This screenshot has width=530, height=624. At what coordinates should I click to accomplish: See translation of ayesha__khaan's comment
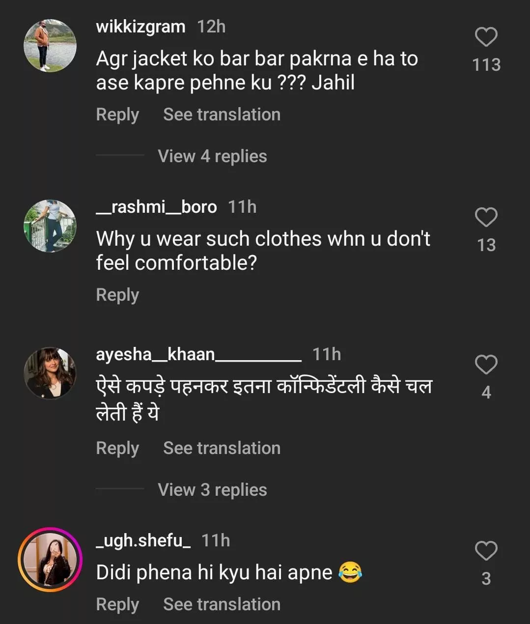click(x=222, y=448)
